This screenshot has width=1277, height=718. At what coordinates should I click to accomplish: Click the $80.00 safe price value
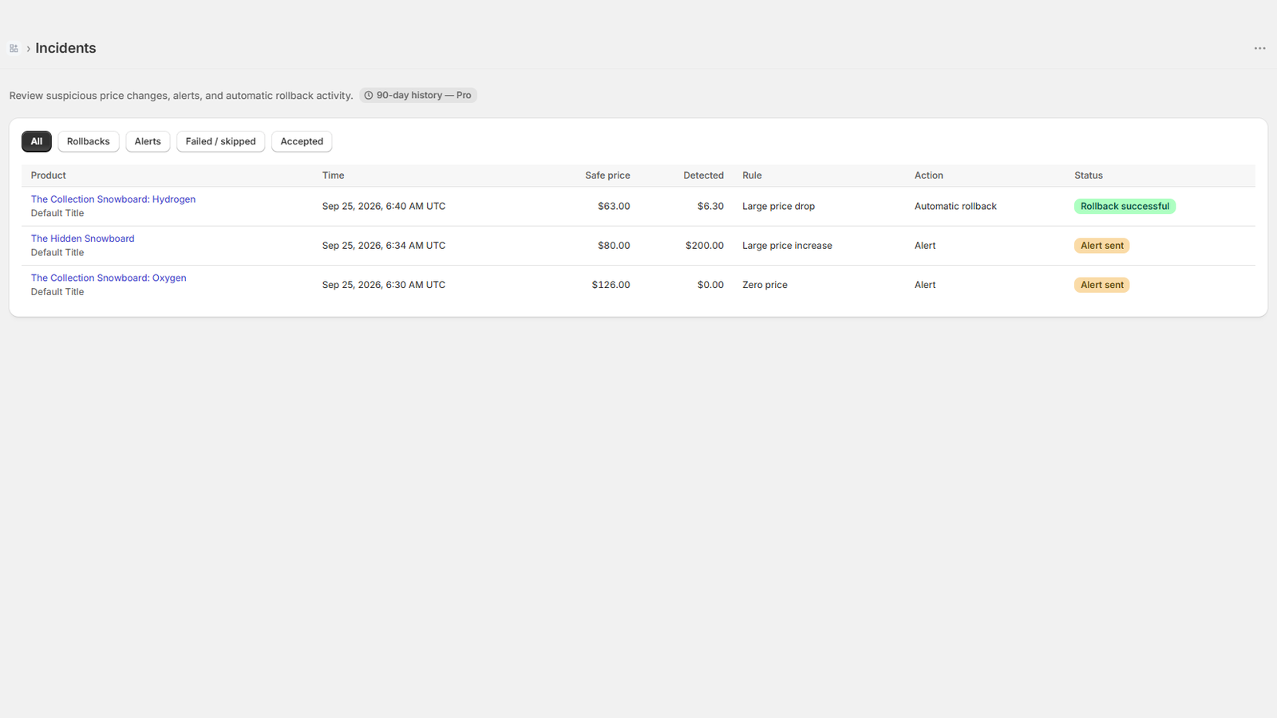(614, 246)
